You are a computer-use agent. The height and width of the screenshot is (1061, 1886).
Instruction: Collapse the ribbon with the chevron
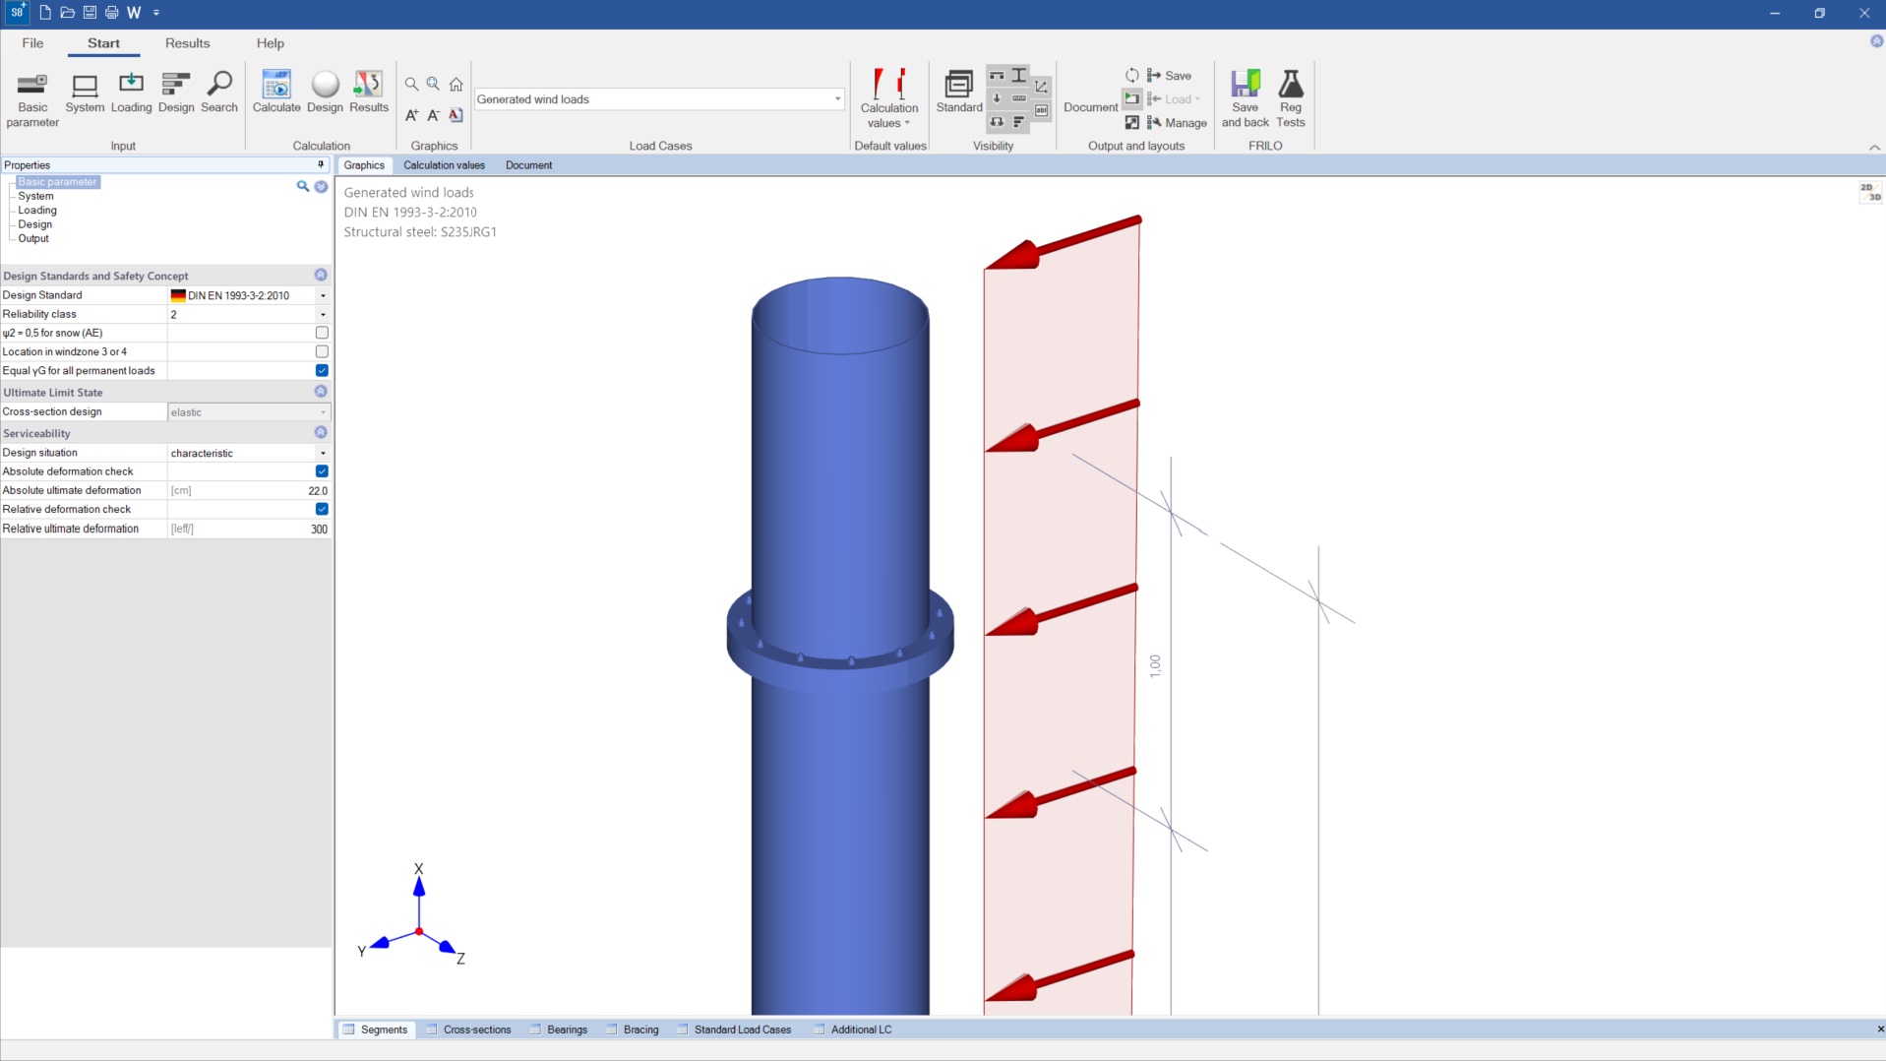pyautogui.click(x=1874, y=148)
